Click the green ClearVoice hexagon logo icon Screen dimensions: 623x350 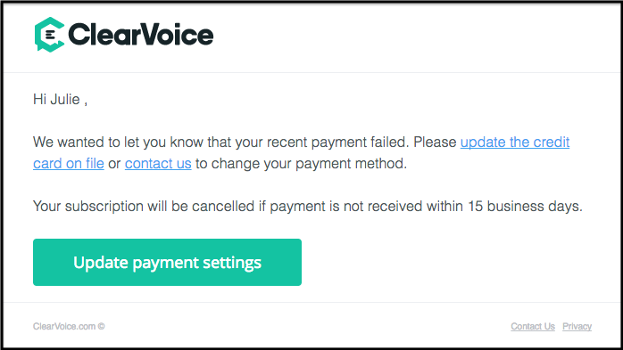pyautogui.click(x=50, y=35)
